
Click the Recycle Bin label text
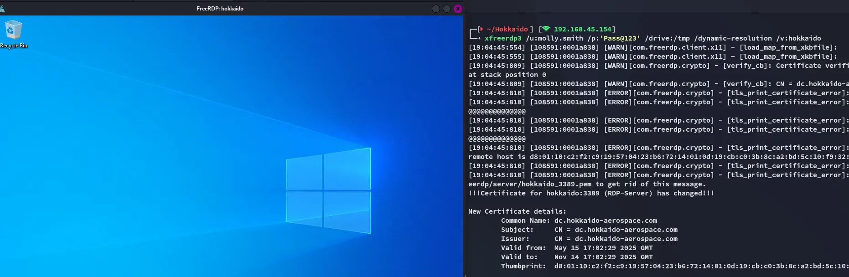click(14, 46)
